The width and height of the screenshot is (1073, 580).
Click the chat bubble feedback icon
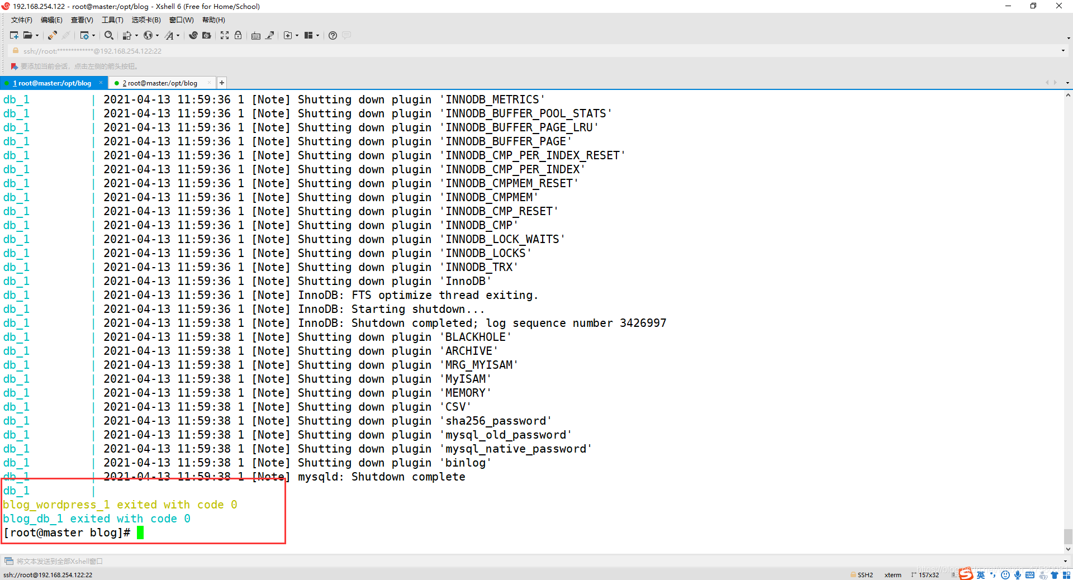point(346,35)
